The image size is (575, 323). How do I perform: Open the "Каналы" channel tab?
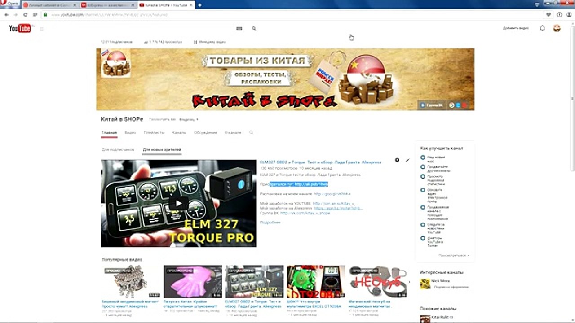click(179, 133)
